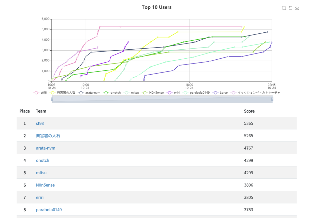
Task: Select score 4299 in mitsu row
Action: click(248, 173)
